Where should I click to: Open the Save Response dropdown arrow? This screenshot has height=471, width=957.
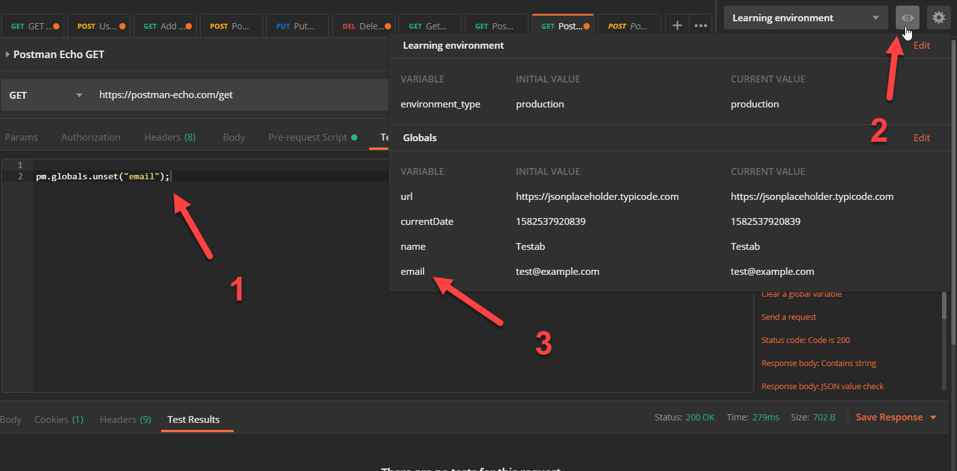coord(933,417)
